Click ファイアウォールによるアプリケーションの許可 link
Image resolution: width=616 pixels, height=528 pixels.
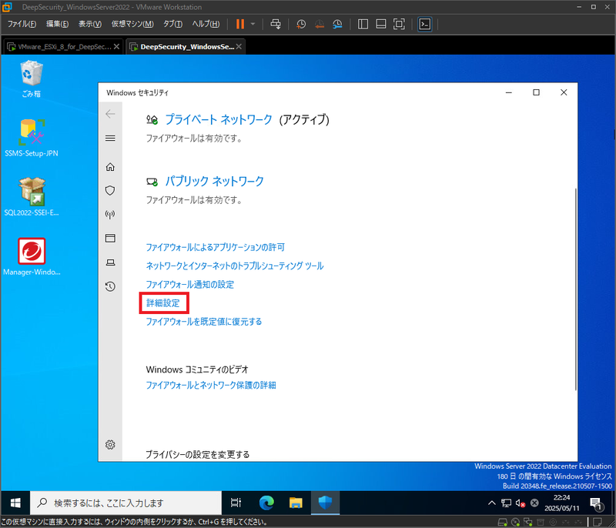tap(216, 247)
